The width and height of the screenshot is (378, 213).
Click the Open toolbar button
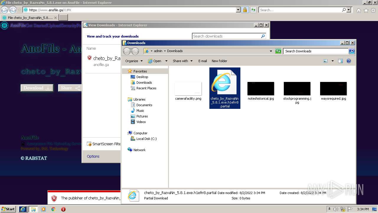click(154, 61)
